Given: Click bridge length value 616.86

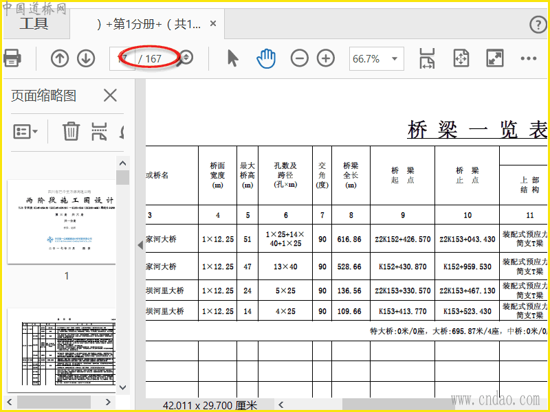Looking at the screenshot, I should tap(349, 239).
